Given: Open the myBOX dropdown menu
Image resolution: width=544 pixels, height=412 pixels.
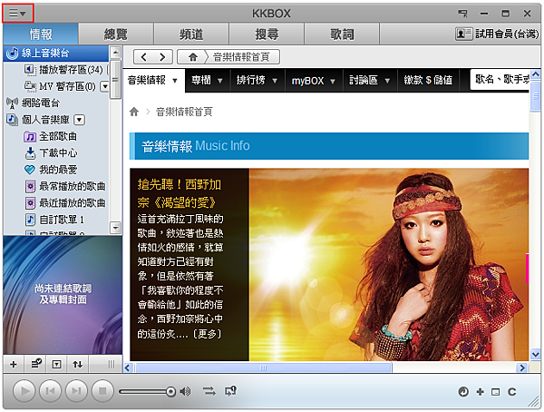Looking at the screenshot, I should coord(314,81).
